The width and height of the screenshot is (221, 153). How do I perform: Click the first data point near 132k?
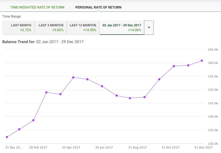(7, 137)
